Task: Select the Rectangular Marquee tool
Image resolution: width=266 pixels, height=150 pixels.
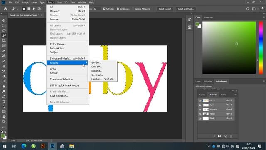Action: [x=4, y=25]
